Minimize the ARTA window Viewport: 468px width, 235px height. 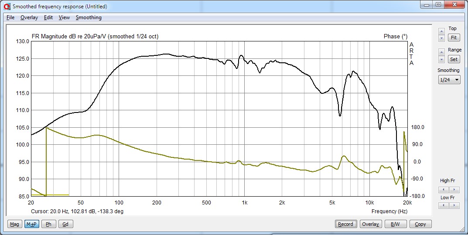pyautogui.click(x=427, y=5)
